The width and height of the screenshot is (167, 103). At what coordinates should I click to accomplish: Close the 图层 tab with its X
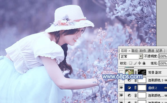129,51
